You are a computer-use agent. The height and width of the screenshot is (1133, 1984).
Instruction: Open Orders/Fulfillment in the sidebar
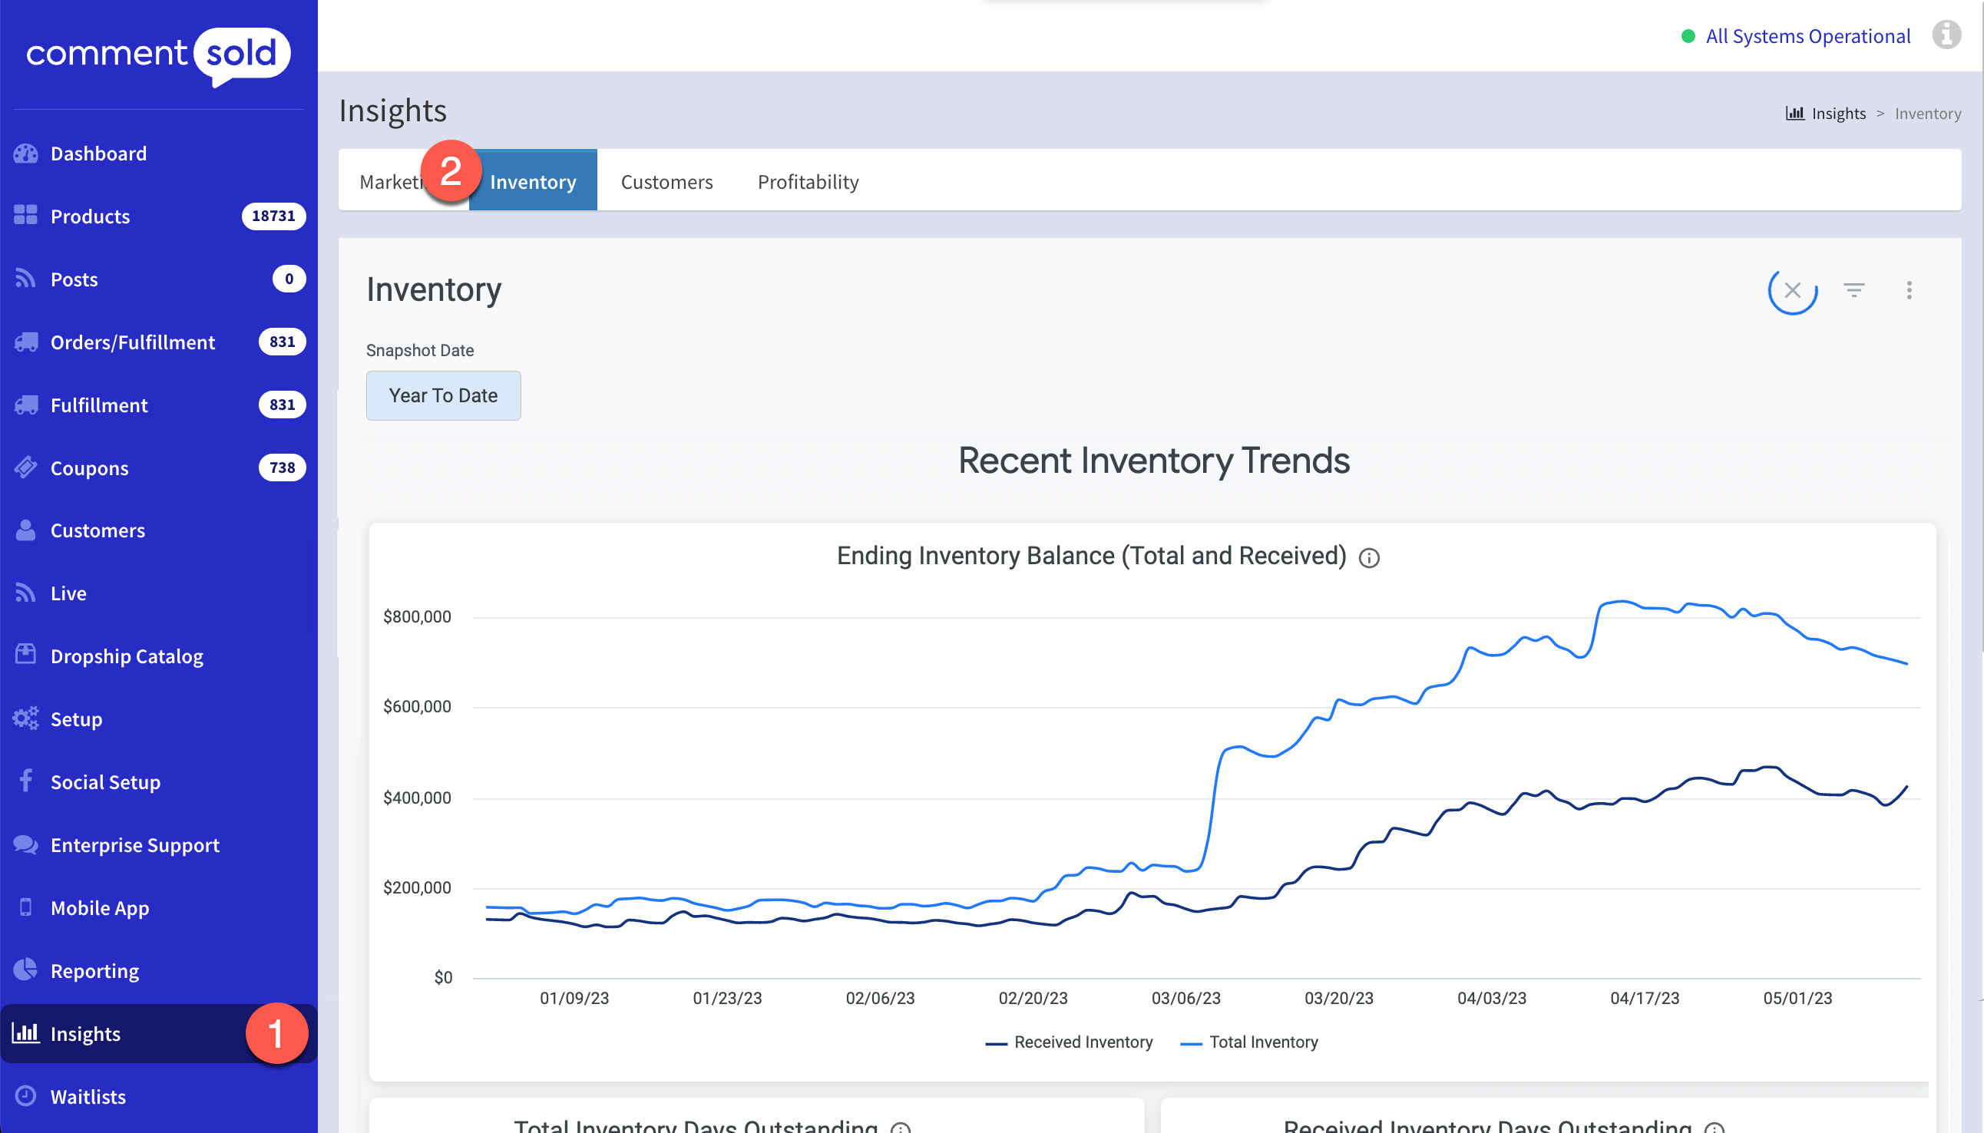click(132, 342)
